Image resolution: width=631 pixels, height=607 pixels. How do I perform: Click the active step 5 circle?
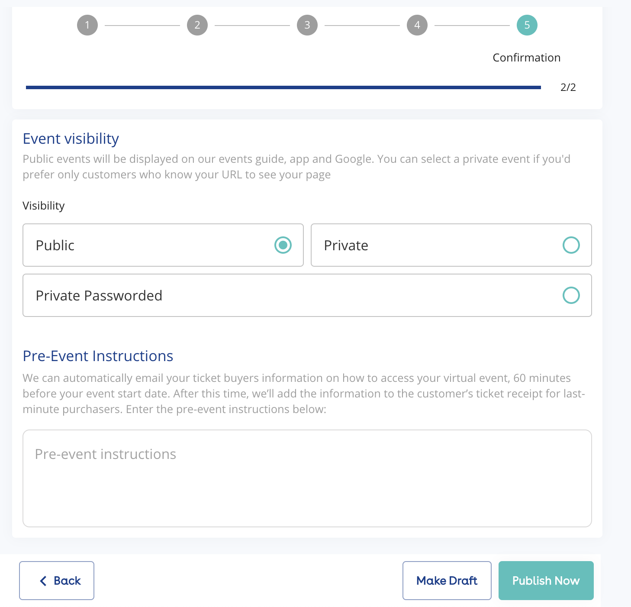(527, 25)
